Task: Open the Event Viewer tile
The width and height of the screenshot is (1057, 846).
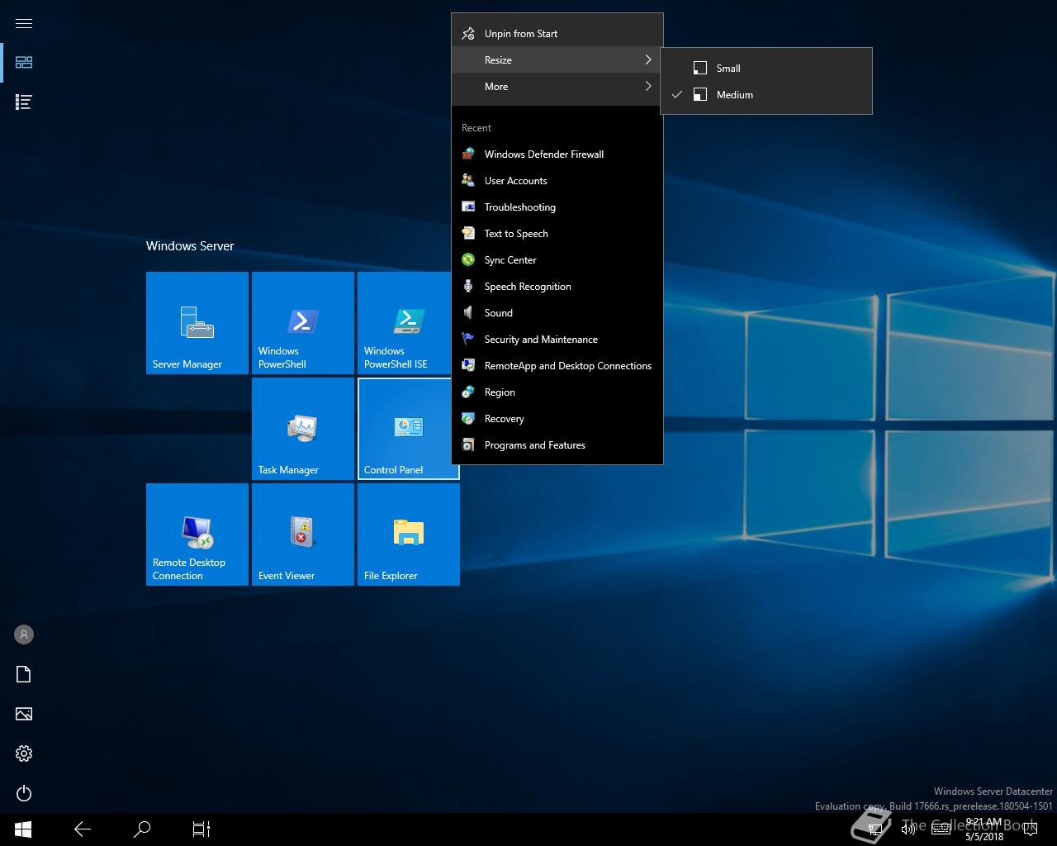Action: pos(303,535)
